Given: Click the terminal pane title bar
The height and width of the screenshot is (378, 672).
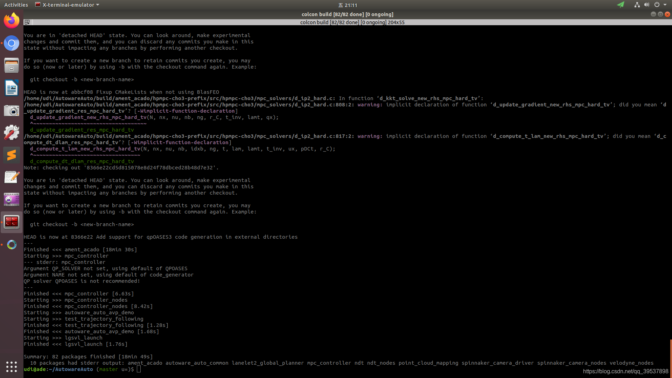Looking at the screenshot, I should (352, 22).
